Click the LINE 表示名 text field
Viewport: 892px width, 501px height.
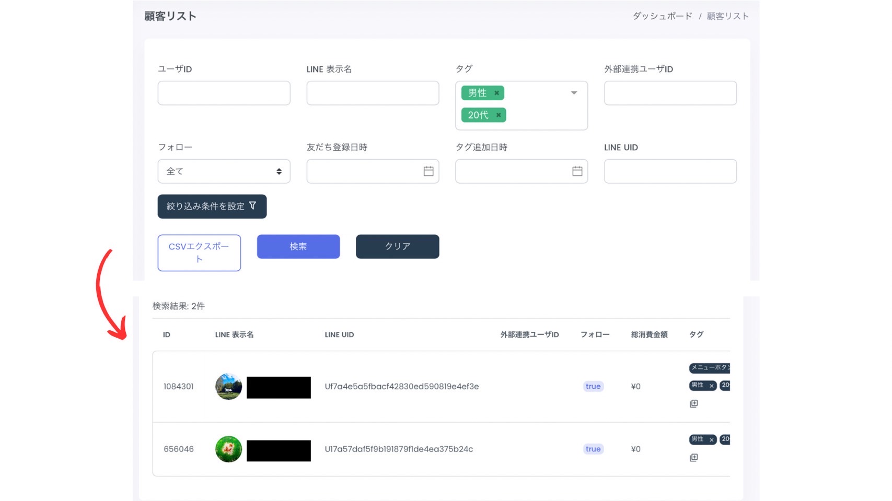click(373, 93)
